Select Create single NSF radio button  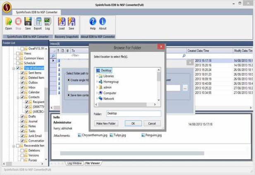69,80
